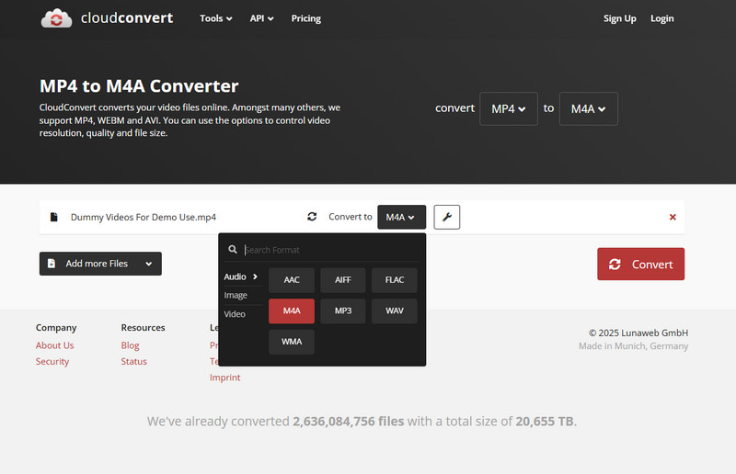Choose the FLAC format option
Viewport: 736px width, 474px height.
coord(395,280)
